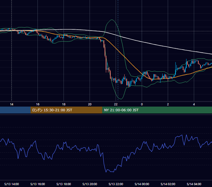Click the 5/13 20:00 oscillator axis label
Image resolution: width=212 pixels, height=187 pixels.
pyautogui.click(x=90, y=184)
